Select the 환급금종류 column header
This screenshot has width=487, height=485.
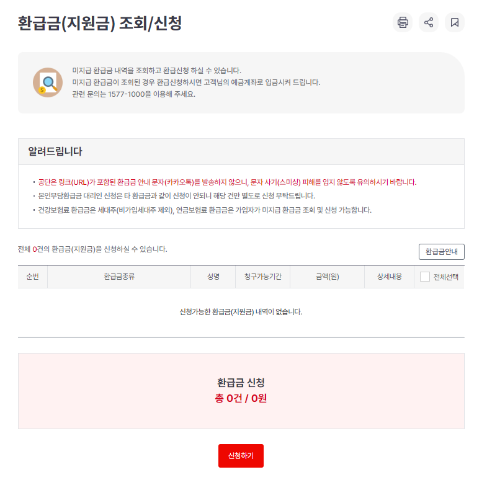(119, 277)
